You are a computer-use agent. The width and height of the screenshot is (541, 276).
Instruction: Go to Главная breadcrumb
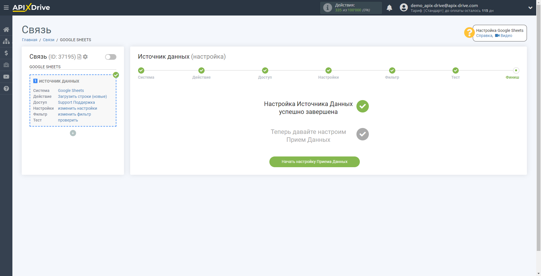tap(30, 40)
